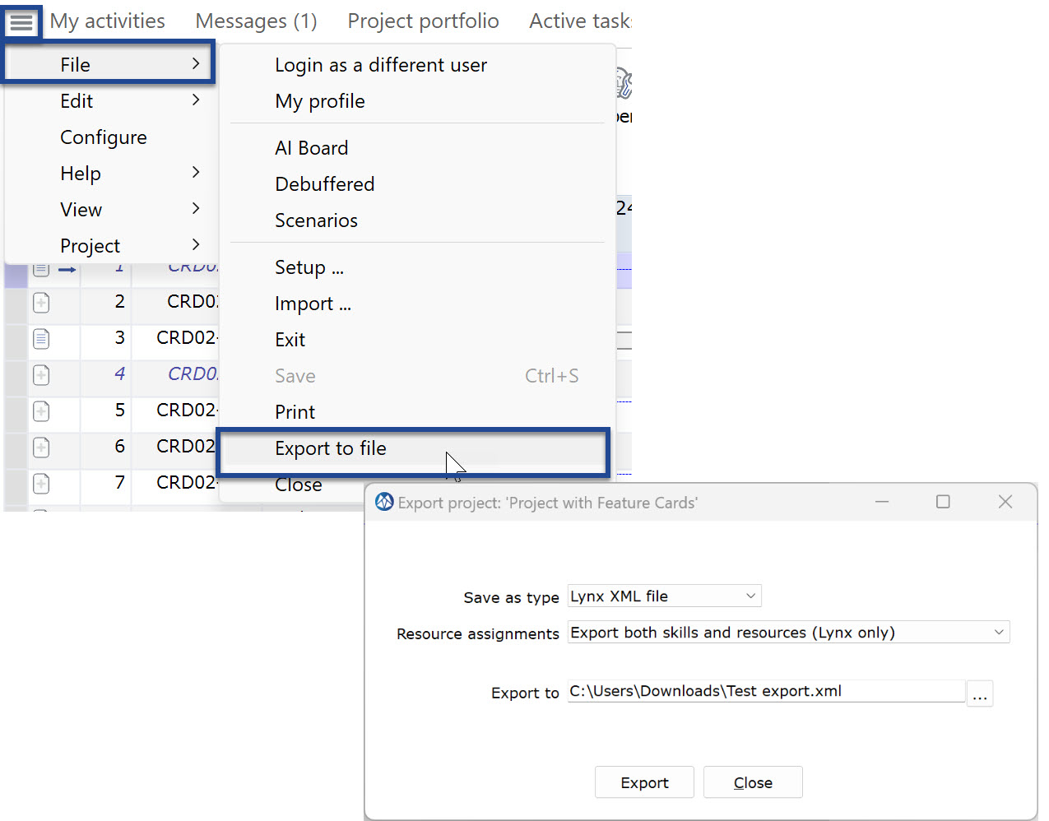1049x821 pixels.
Task: Expand the Edit submenu chevron
Action: [x=195, y=100]
